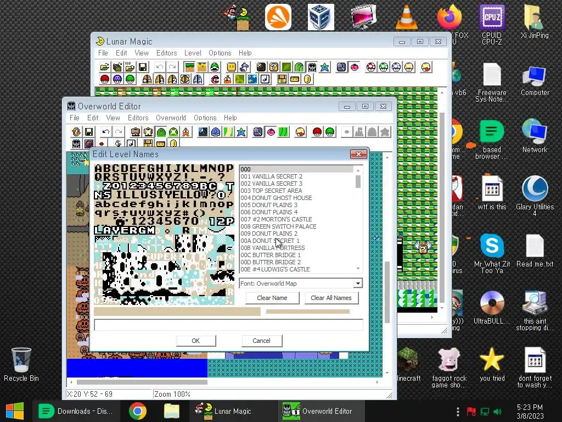Image resolution: width=562 pixels, height=422 pixels.
Task: Click the Clear Name button
Action: (272, 298)
